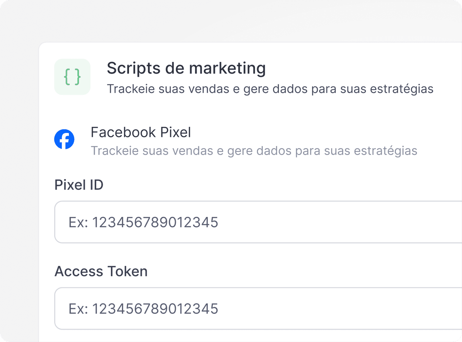Viewport: 462px width, 342px height.
Task: Click the Facebook Pixel heading
Action: (x=141, y=132)
